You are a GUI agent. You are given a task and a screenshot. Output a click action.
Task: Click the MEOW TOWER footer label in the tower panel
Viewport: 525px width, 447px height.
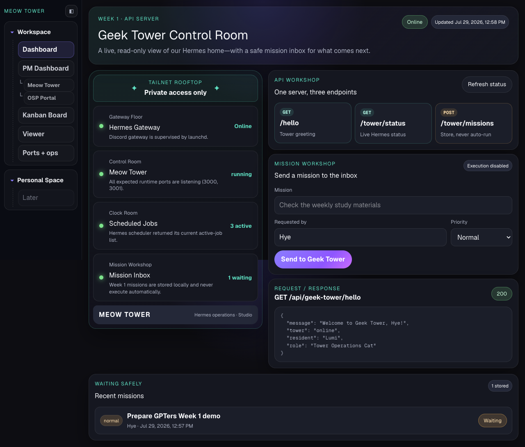pos(125,315)
